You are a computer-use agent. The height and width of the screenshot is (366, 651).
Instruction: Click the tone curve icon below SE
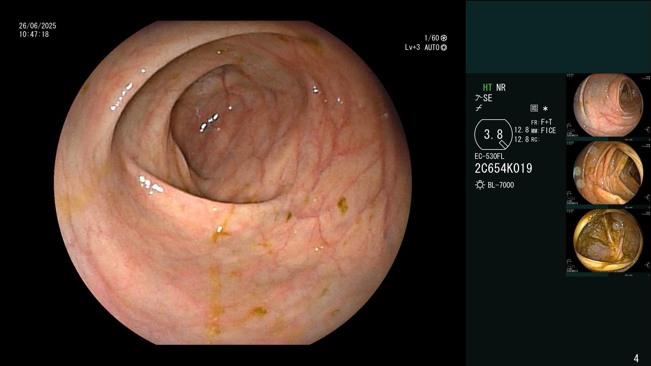479,108
